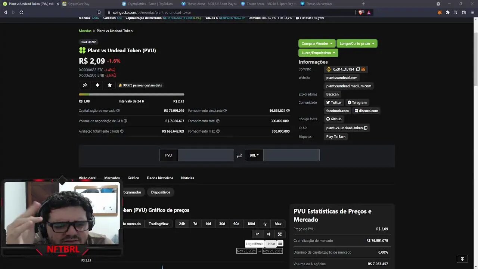
Task: Expand the Comprar/Vender dropdown
Action: tap(317, 44)
